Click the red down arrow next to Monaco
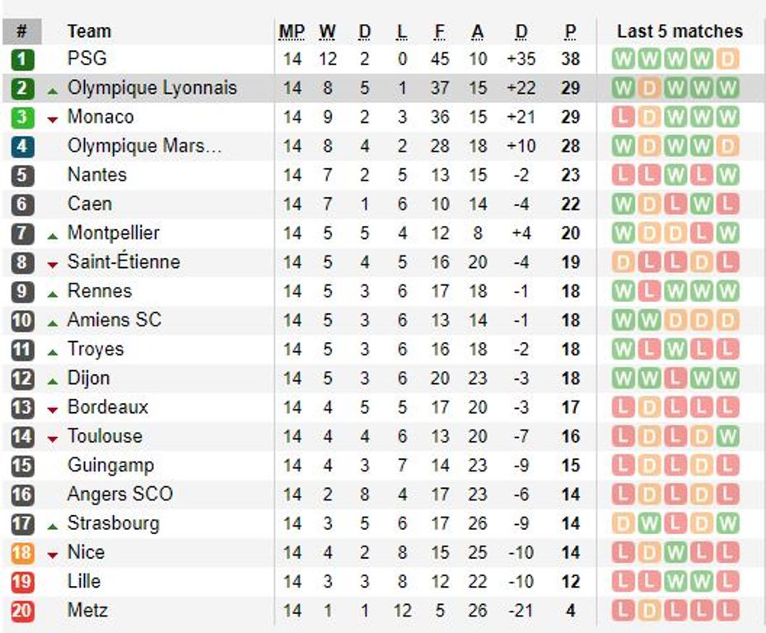Viewport: 766px width, 633px height. 52,120
